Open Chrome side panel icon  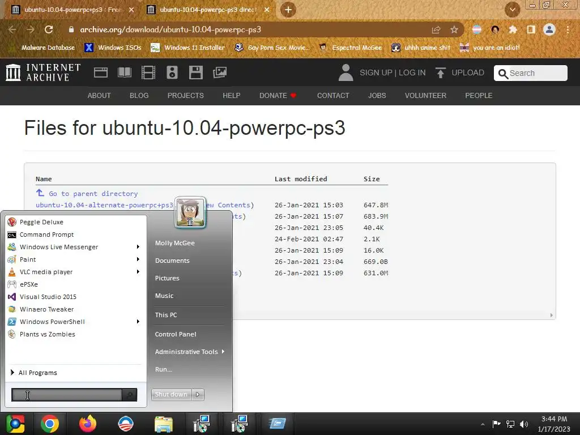click(531, 29)
